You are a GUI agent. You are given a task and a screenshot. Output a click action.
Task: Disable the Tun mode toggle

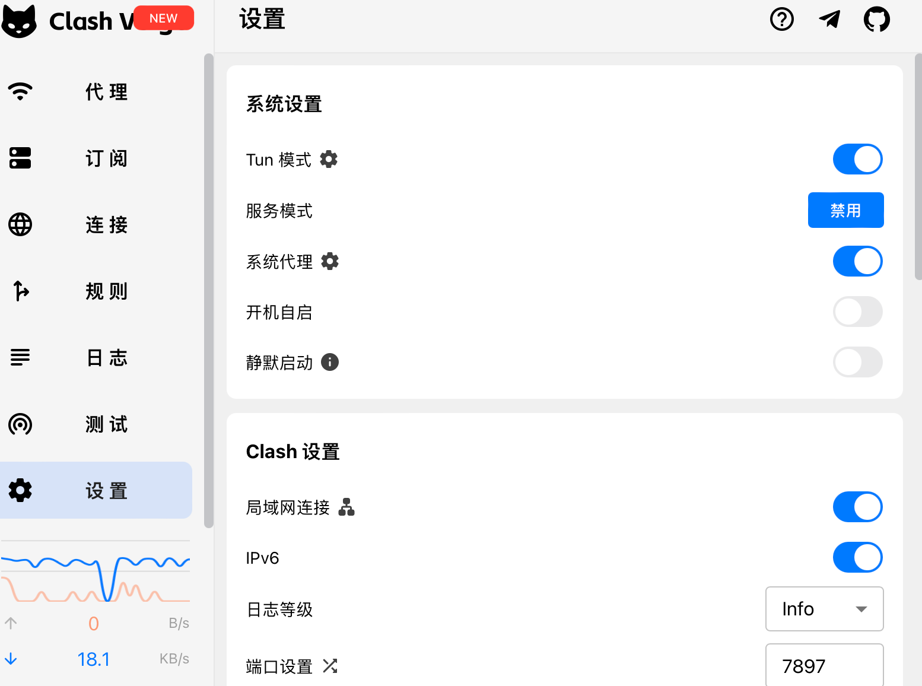[x=857, y=159]
